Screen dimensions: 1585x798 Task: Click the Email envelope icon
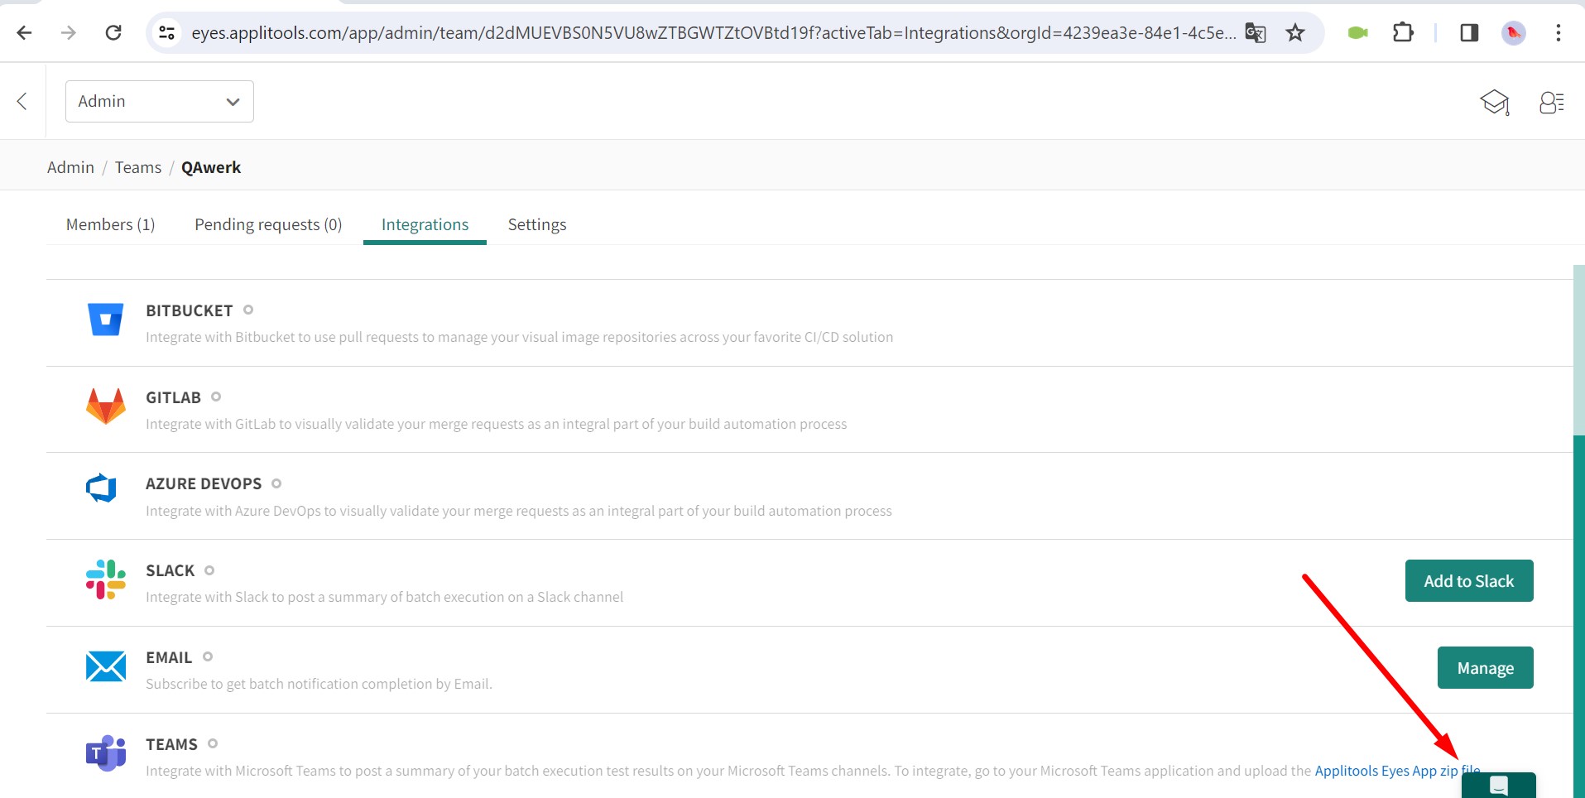pos(106,666)
